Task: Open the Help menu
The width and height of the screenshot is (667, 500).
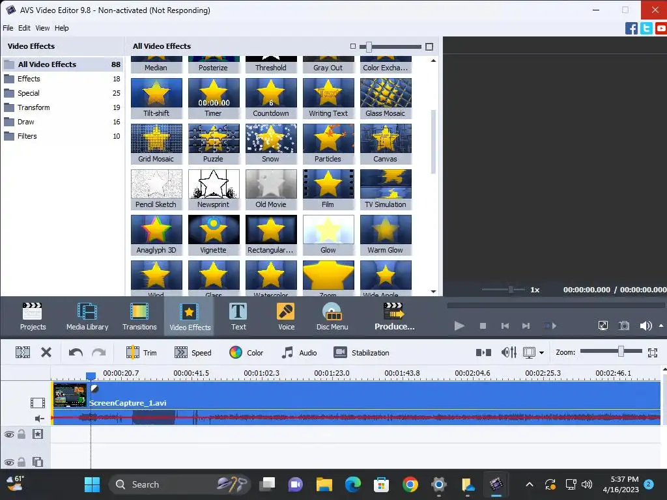Action: [62, 28]
